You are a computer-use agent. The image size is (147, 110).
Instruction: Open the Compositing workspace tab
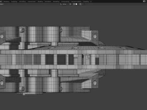[65, 2]
